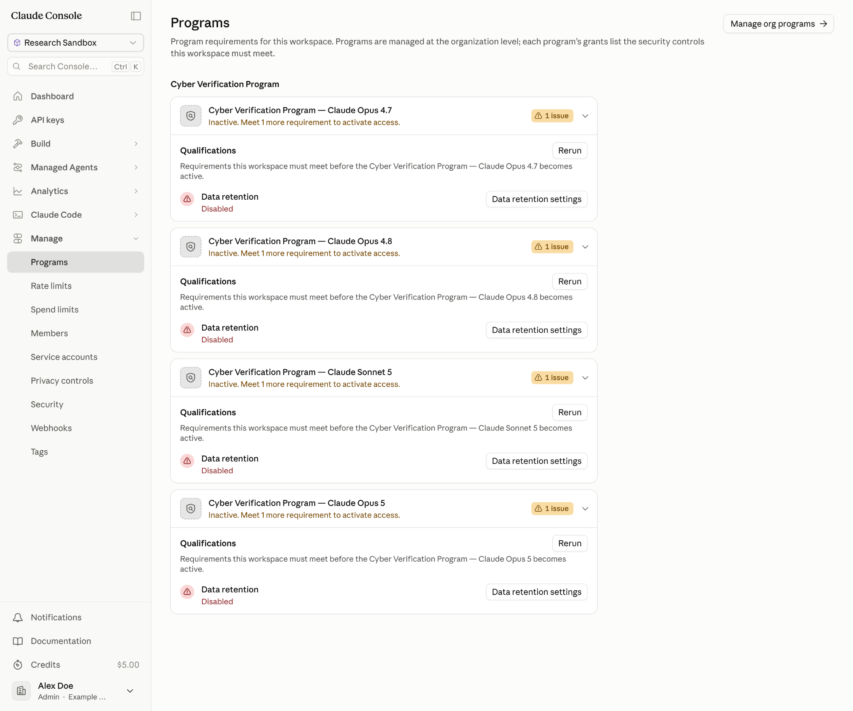Click the Notifications bell icon
853x711 pixels.
17,617
